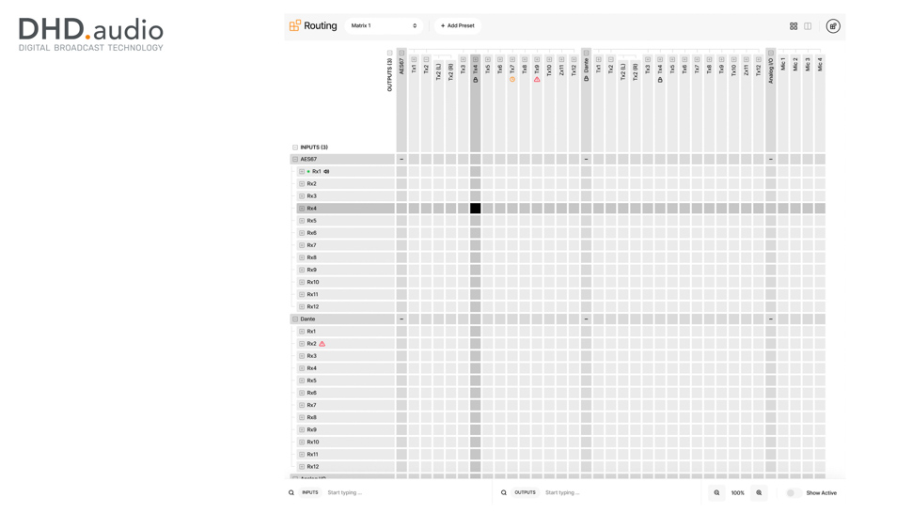Switch to split column view layout
The height and width of the screenshot is (513, 912).
808,26
